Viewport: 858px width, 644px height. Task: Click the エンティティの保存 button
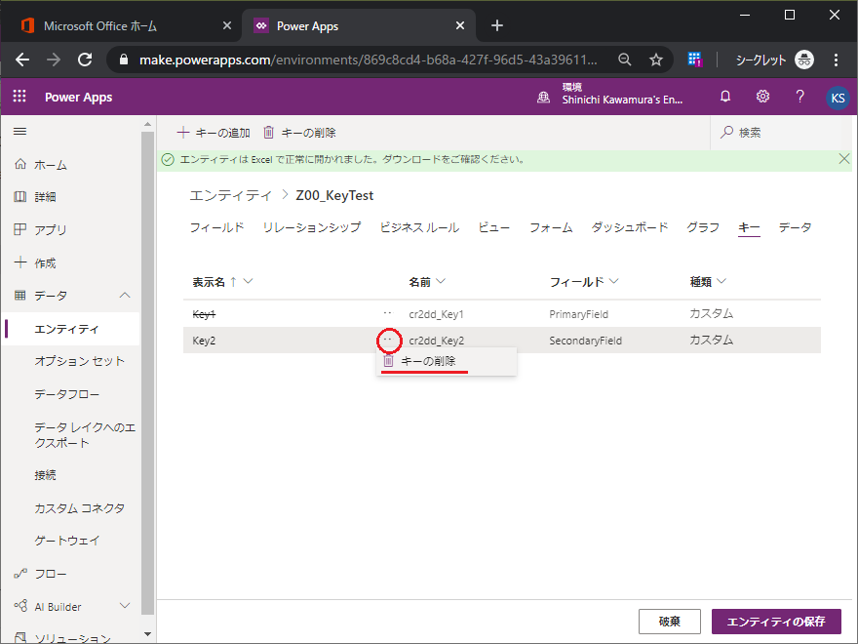[x=776, y=622]
